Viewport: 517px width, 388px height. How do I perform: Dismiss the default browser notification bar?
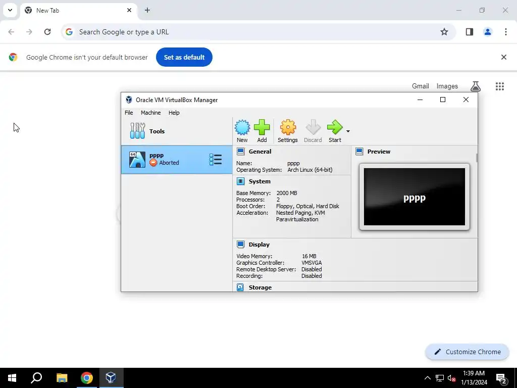click(504, 57)
